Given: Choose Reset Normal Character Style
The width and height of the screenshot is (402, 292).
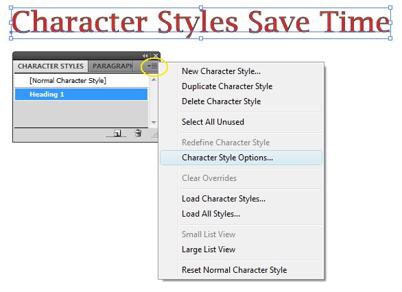Looking at the screenshot, I should pos(241,269).
